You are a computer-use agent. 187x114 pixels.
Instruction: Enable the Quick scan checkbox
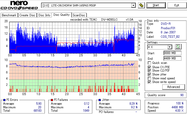coord(149,63)
